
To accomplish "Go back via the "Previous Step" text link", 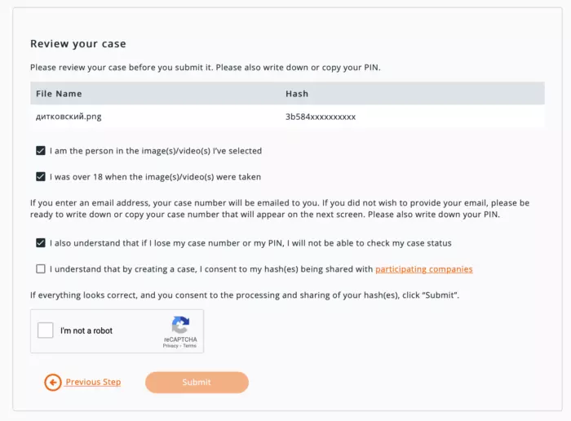I will click(x=93, y=382).
